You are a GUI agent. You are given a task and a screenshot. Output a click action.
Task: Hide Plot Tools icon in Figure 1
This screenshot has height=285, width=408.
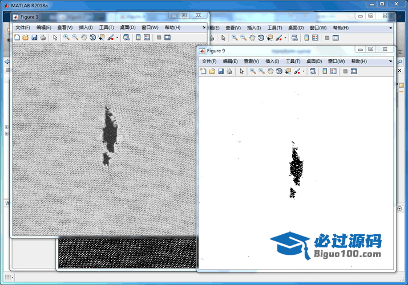159,38
